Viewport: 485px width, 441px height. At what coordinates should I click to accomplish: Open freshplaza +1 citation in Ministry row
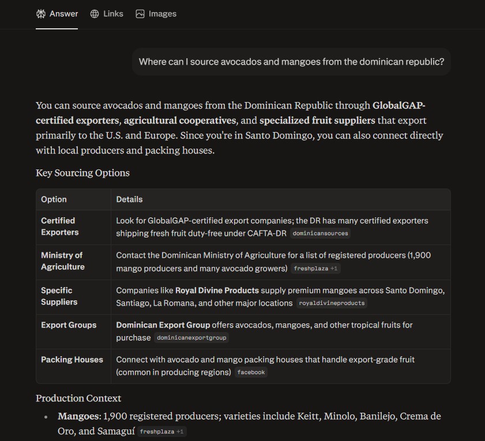(x=315, y=269)
